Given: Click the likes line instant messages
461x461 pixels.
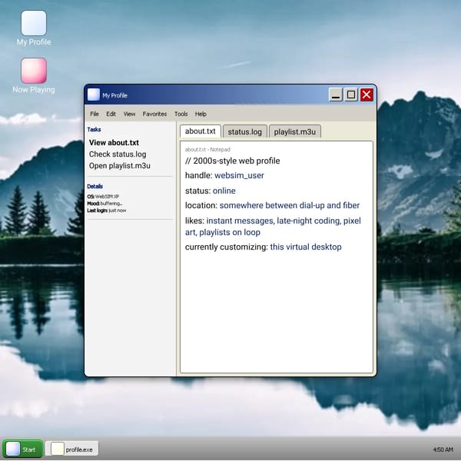Looking at the screenshot, I should (x=240, y=221).
